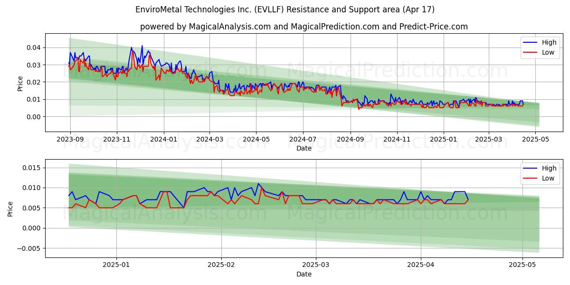Click the '2025-02' x-axis label in bottom chart
Image resolution: width=570 pixels, height=285 pixels.
point(222,266)
